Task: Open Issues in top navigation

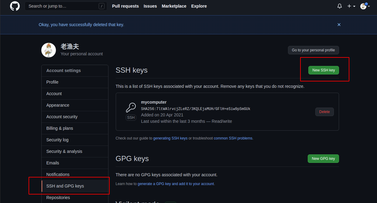Action: [x=150, y=6]
